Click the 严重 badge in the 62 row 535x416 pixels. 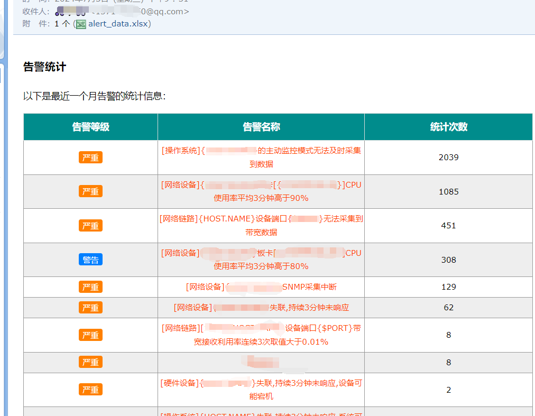coord(90,308)
